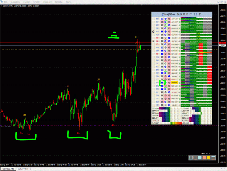227x171 pixels.
Task: Click the flat range icon in the EURAUD row
Action: tap(179, 44)
